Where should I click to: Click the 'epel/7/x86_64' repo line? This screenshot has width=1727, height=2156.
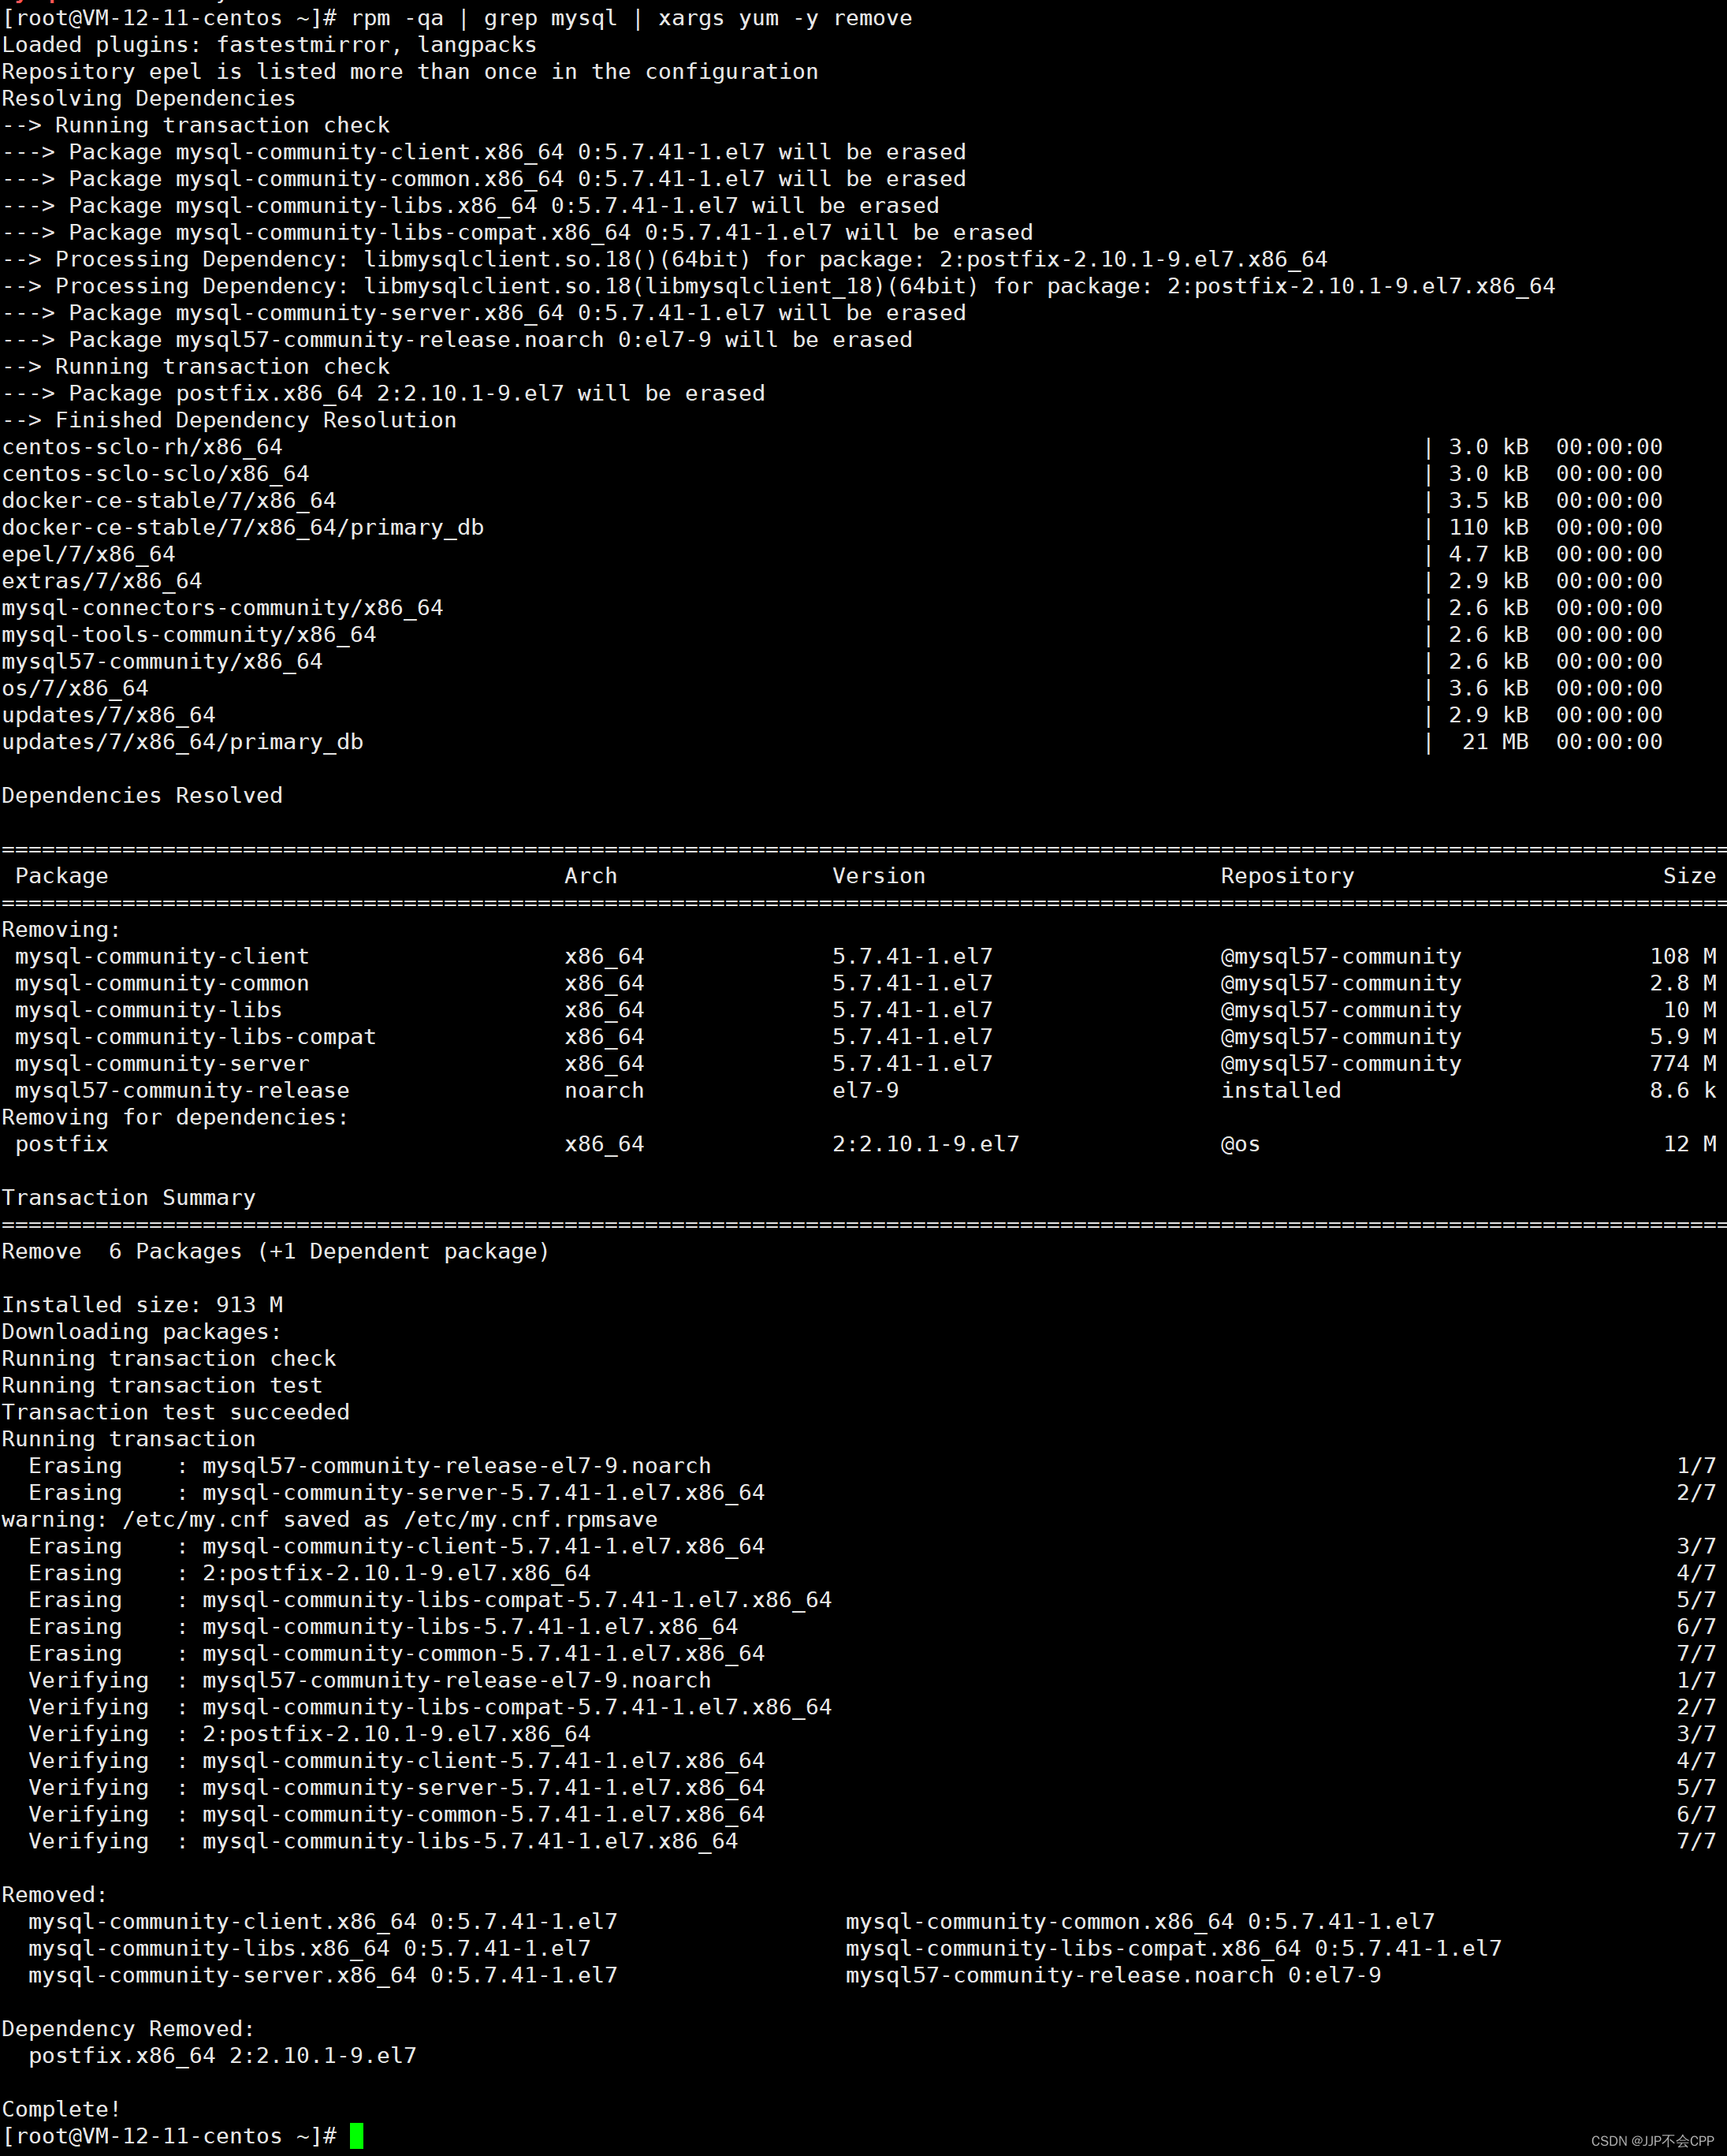pos(832,555)
